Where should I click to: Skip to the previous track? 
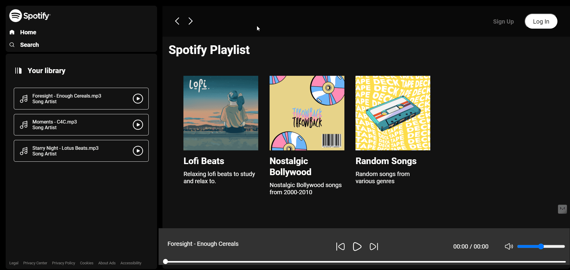[x=341, y=246]
